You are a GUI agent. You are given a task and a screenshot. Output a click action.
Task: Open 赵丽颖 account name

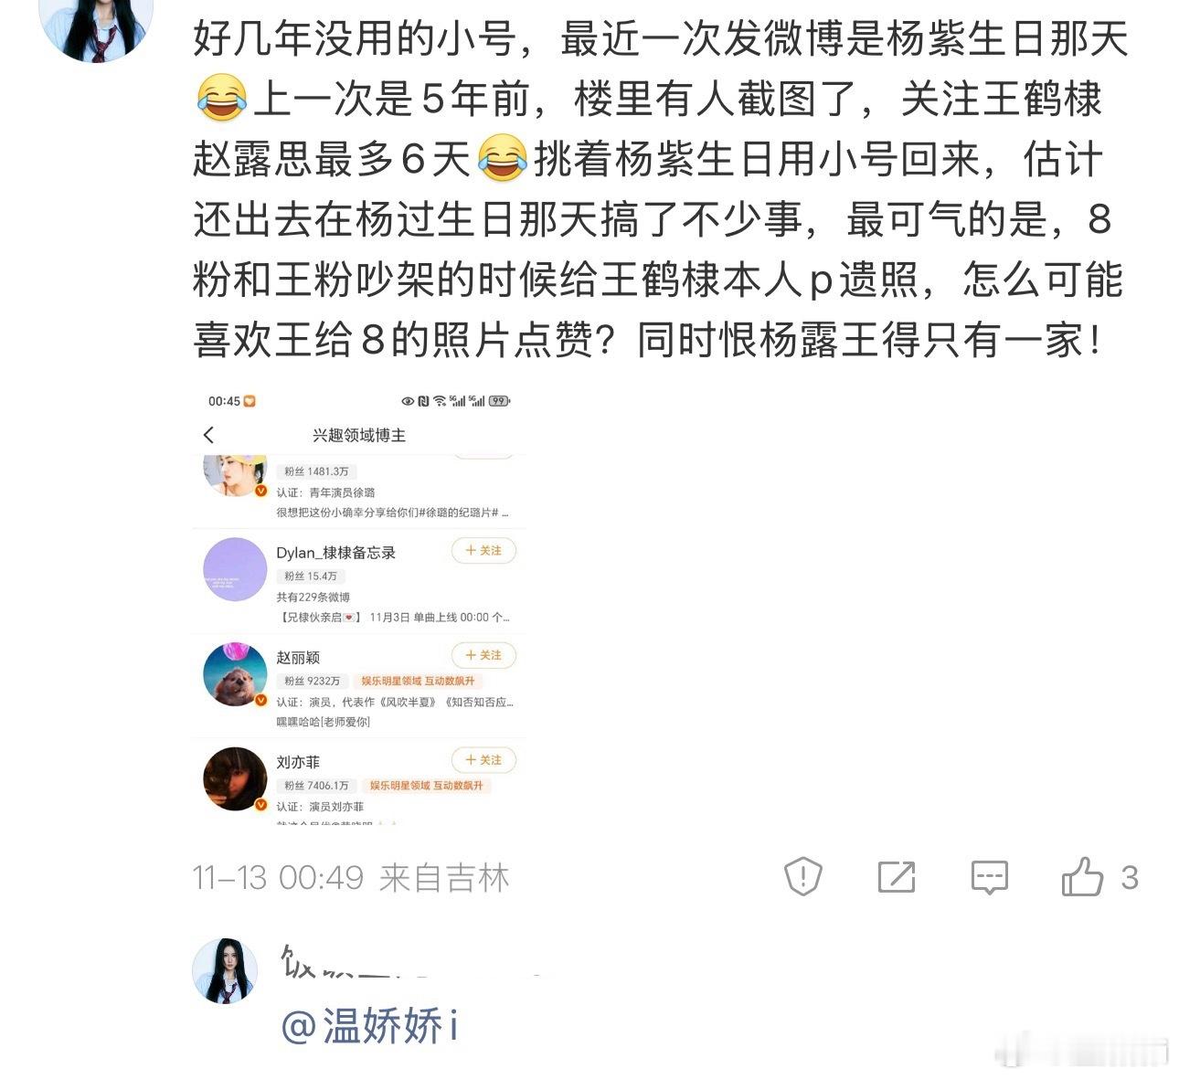[298, 658]
